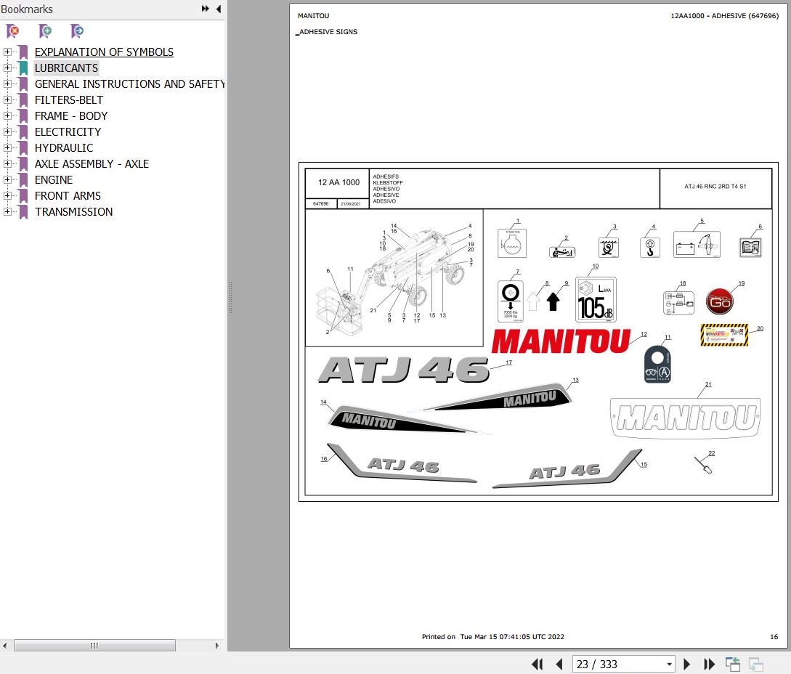791x674 pixels.
Task: Open the EXPLANATION OF SYMBOLS bookmark
Action: point(104,52)
